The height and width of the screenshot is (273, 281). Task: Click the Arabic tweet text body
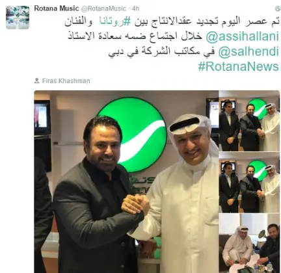coord(172,44)
